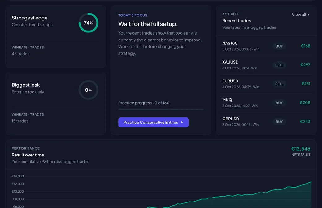Select the GBPUSD trade row

tap(266, 122)
